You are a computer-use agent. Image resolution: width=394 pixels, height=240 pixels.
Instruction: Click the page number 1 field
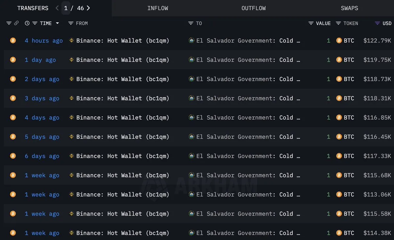[x=66, y=8]
